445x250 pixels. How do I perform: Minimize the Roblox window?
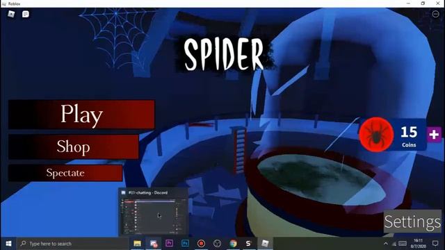pos(408,3)
